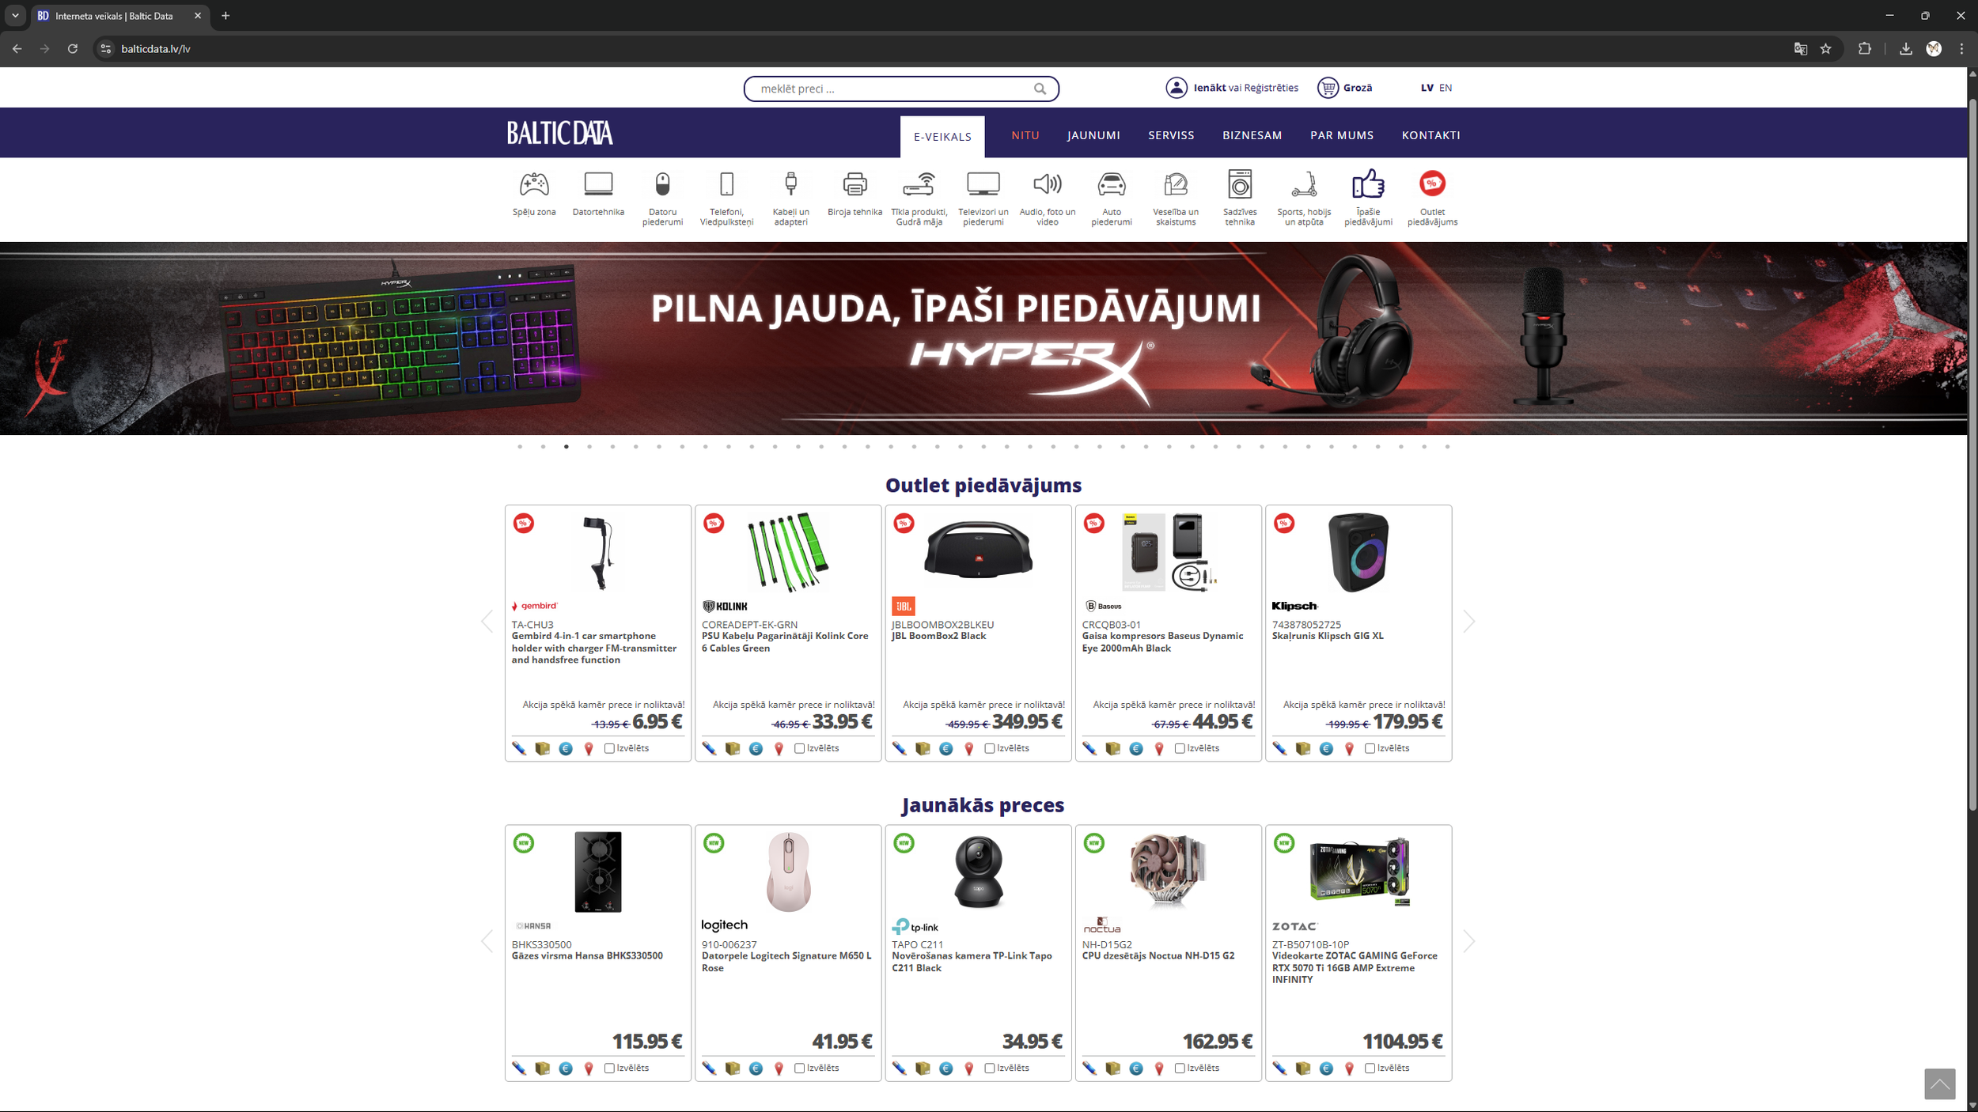The image size is (1978, 1112).
Task: Open the PAR MUMS menu item
Action: [1342, 135]
